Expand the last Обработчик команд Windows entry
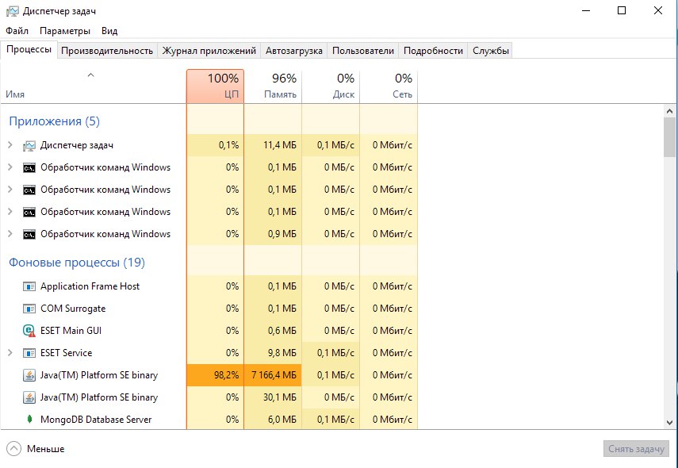The width and height of the screenshot is (678, 468). tap(10, 234)
